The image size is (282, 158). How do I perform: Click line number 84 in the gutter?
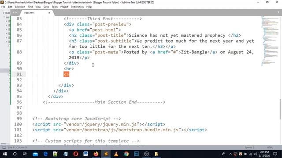[x=19, y=24]
